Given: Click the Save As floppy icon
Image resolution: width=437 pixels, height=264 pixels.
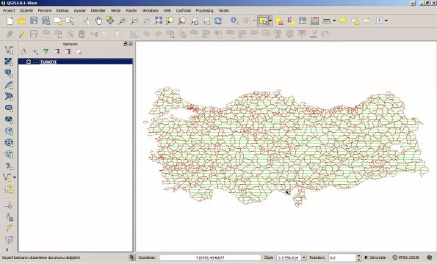Looking at the screenshot, I should point(46,21).
